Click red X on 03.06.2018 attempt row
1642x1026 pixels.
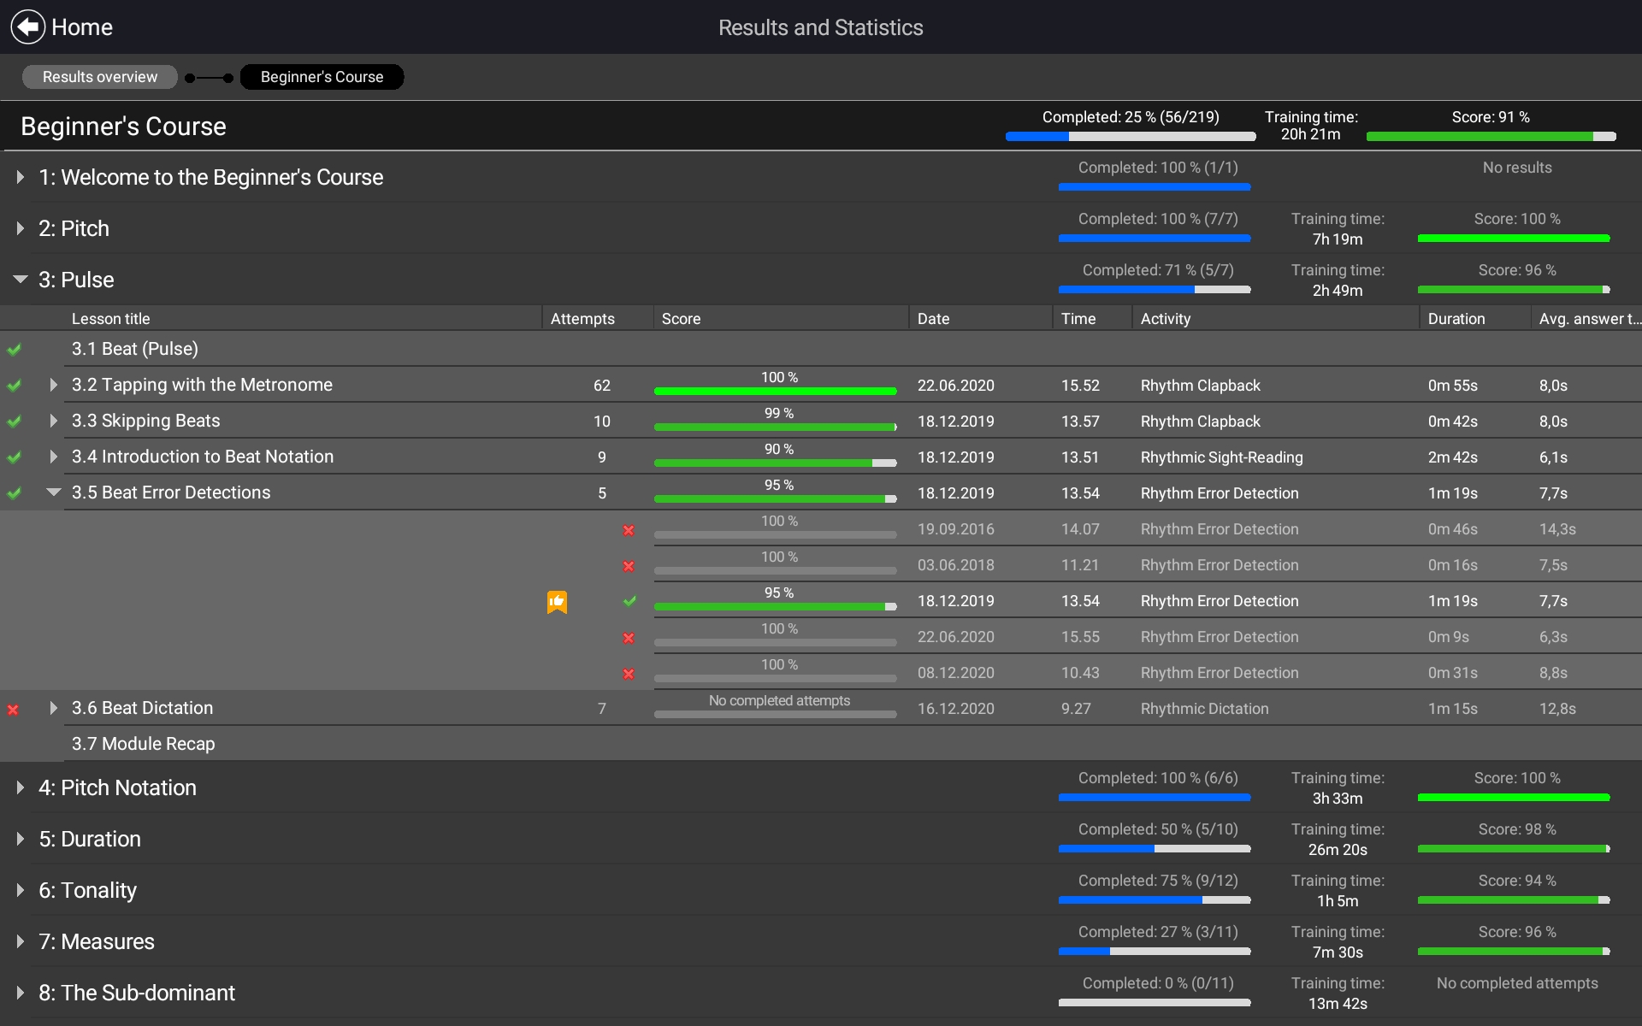pyautogui.click(x=629, y=566)
